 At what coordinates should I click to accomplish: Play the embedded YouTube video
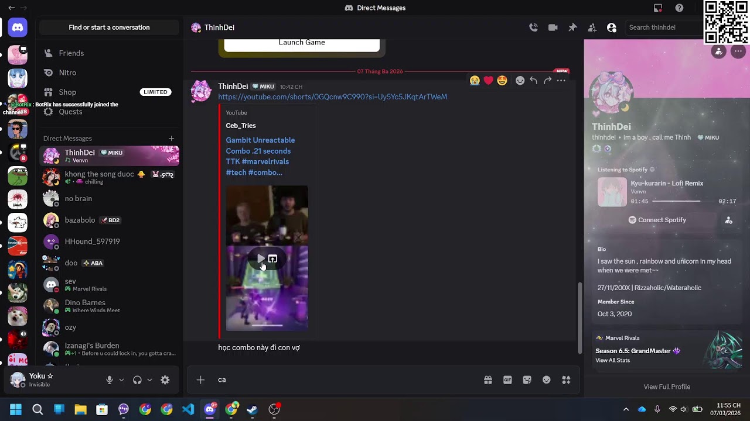261,259
